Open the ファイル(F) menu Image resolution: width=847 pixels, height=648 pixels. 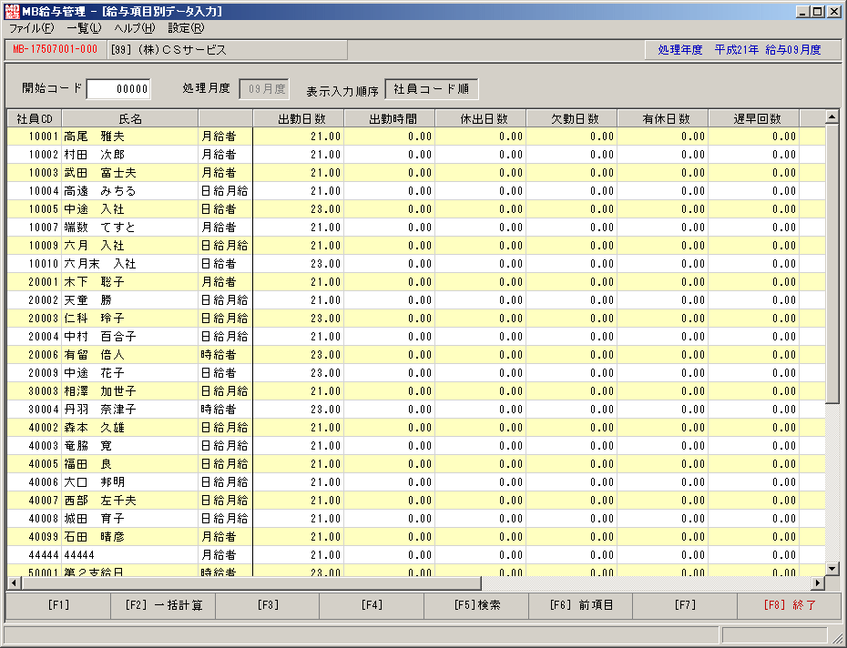tap(31, 28)
